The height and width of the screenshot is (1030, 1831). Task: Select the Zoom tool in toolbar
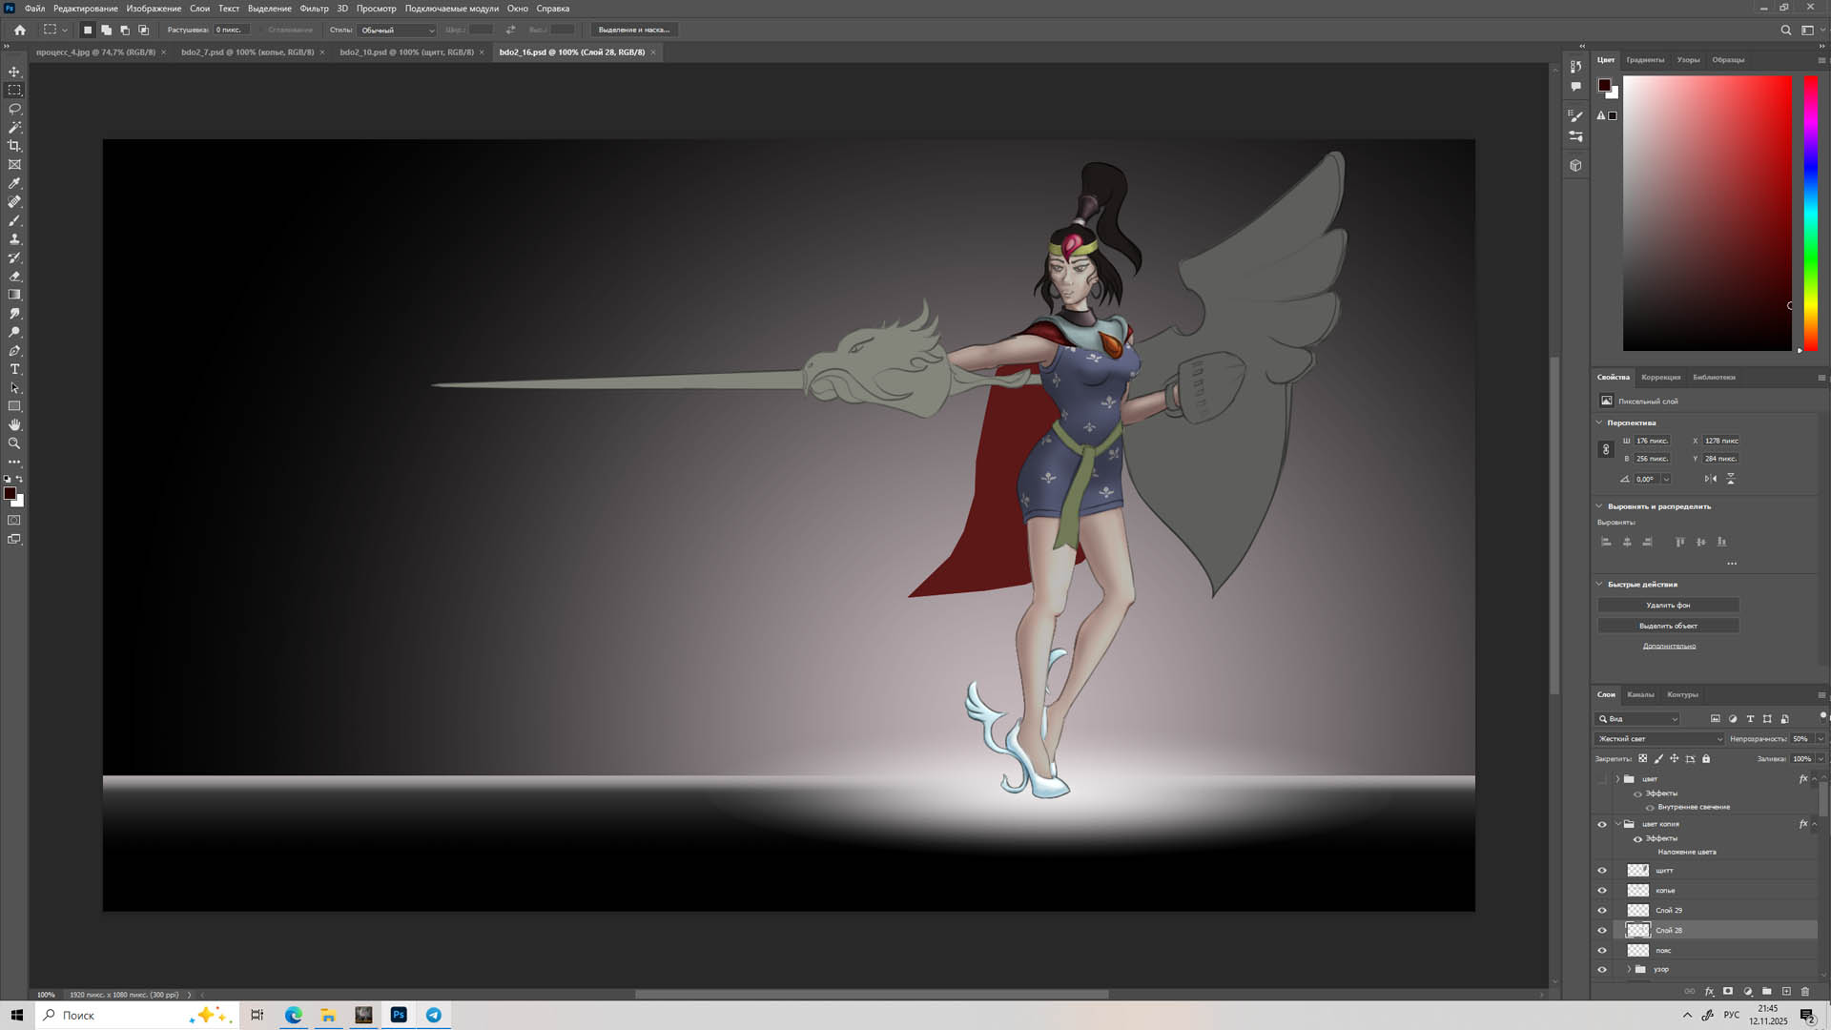(14, 443)
